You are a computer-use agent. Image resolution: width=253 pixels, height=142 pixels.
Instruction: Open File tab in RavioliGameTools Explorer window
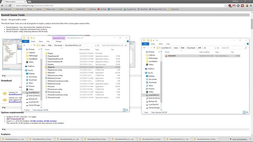pyautogui.click(x=25, y=41)
